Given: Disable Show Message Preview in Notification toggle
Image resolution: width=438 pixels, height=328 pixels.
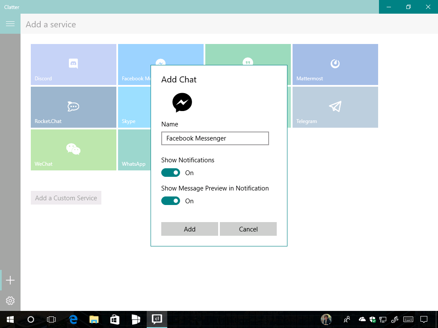Looking at the screenshot, I should tap(171, 201).
